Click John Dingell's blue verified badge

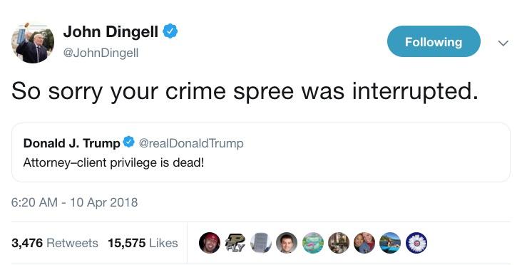pos(170,31)
